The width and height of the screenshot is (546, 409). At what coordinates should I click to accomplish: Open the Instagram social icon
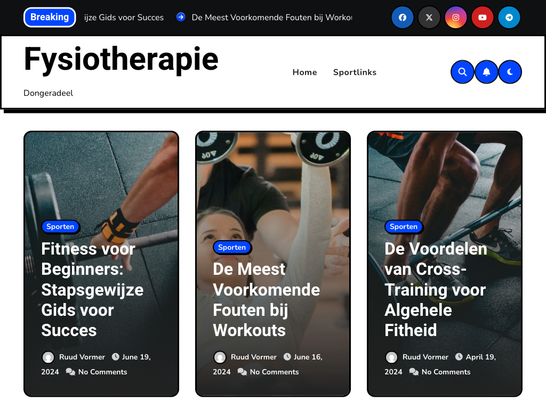(455, 18)
